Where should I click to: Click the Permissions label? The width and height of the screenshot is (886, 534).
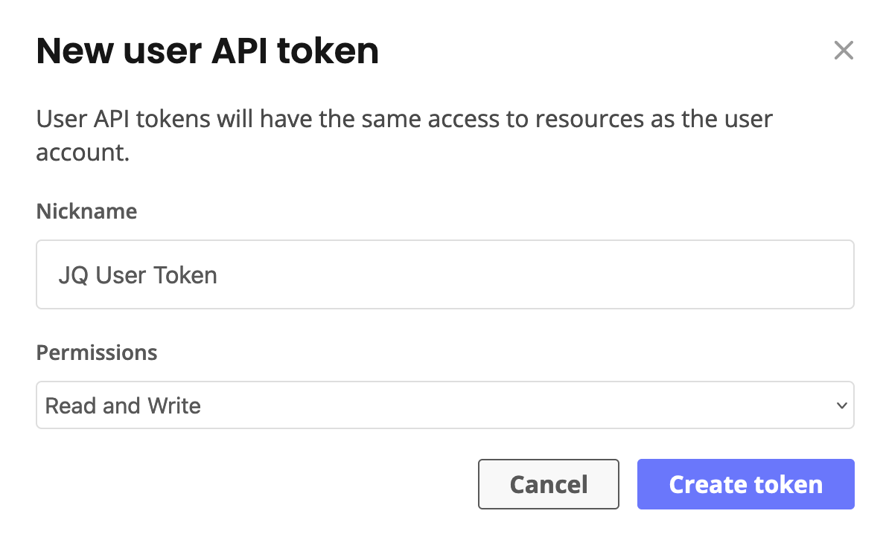point(97,353)
